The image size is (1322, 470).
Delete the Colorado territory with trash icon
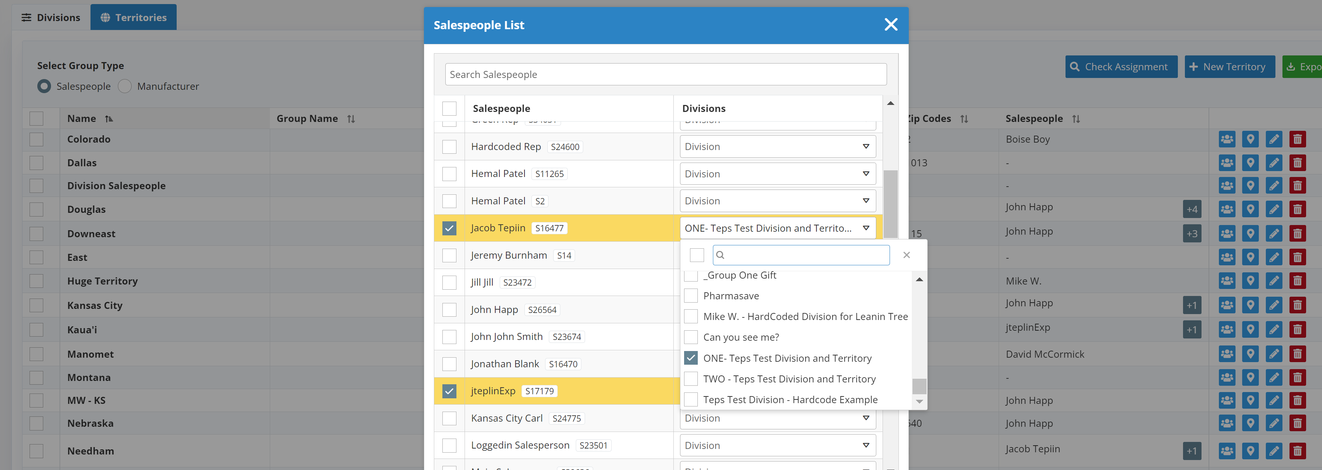pyautogui.click(x=1297, y=139)
